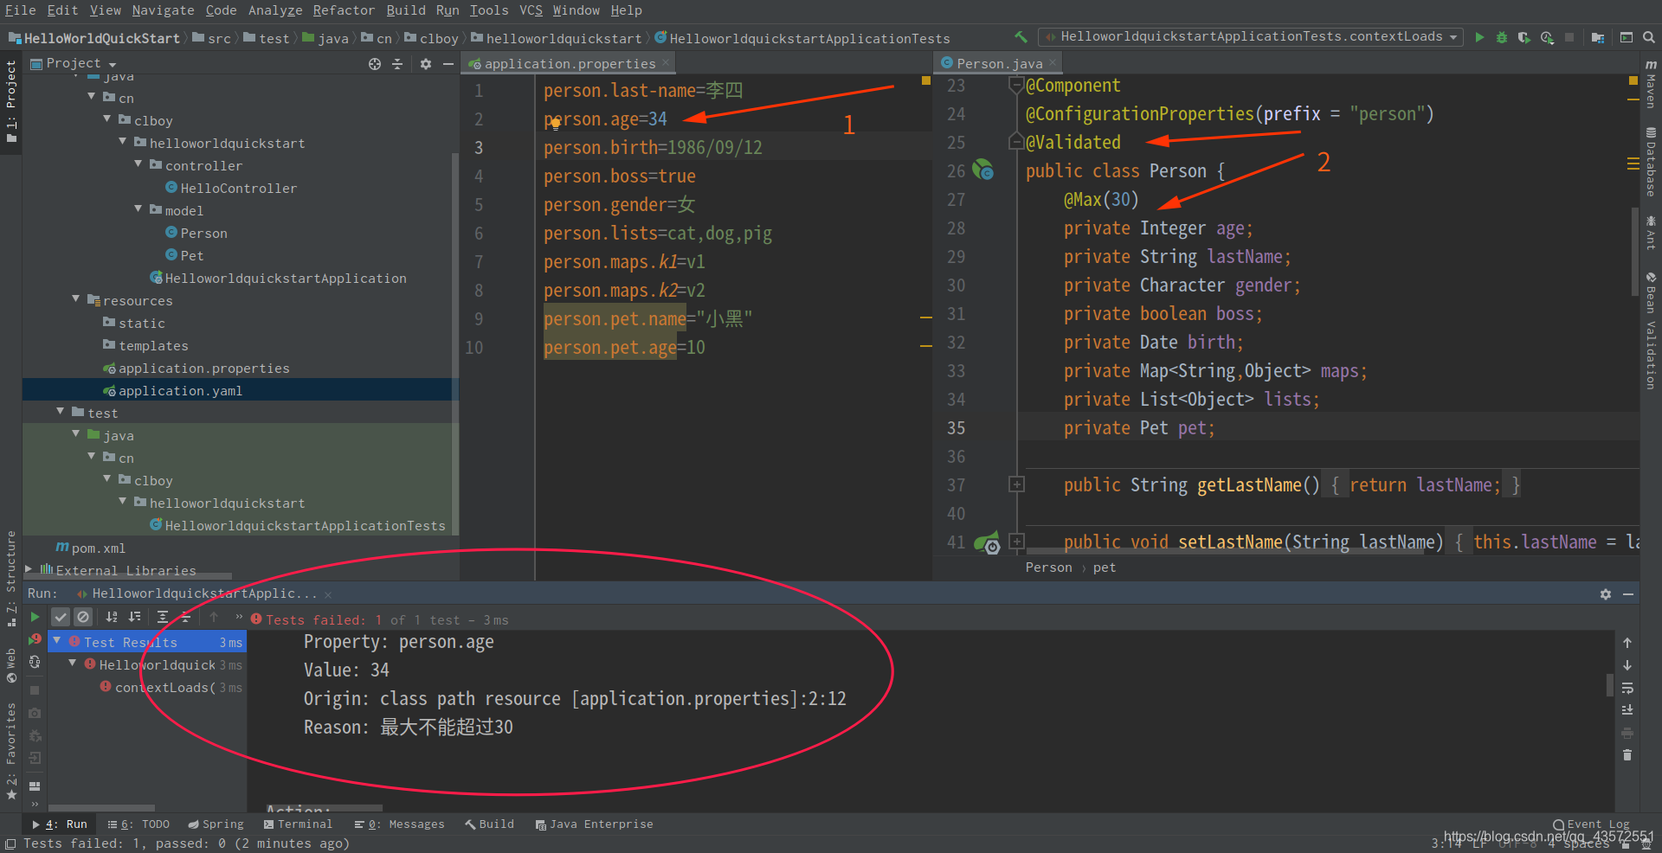
Task: Start debugging with the green bug icon
Action: coord(1502,37)
